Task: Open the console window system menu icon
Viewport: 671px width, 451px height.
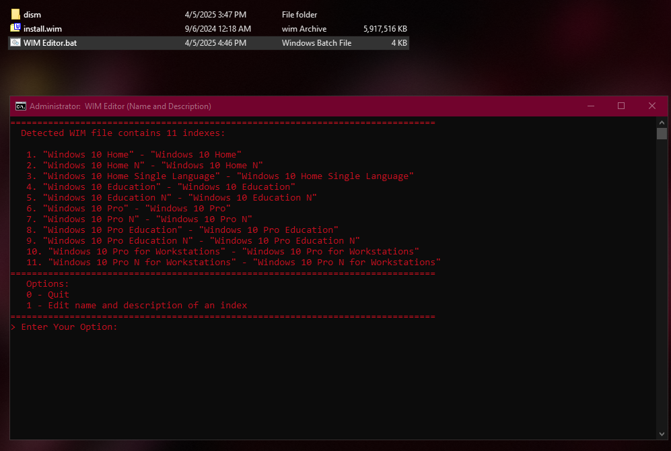Action: pos(21,106)
